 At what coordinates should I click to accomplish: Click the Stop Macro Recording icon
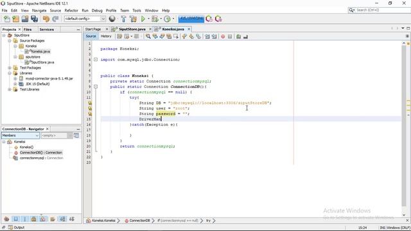tap(230, 37)
